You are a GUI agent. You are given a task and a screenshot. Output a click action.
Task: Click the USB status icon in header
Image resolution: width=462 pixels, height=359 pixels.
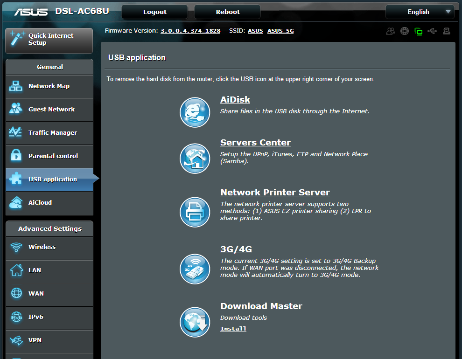pyautogui.click(x=432, y=31)
